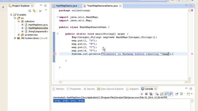
Task: Collapse all in Project Explorer
Action: tap(30, 11)
